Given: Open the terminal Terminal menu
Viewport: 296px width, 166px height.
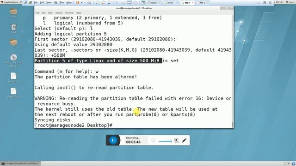Looking at the screenshot, I should point(69,13).
